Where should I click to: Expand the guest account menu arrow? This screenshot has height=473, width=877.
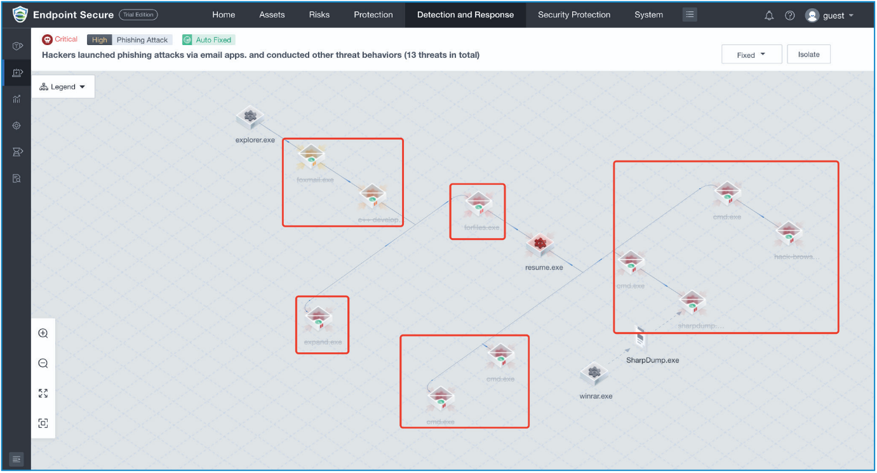coord(851,16)
